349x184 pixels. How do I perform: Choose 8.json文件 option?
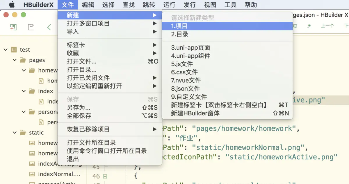pyautogui.click(x=227, y=89)
